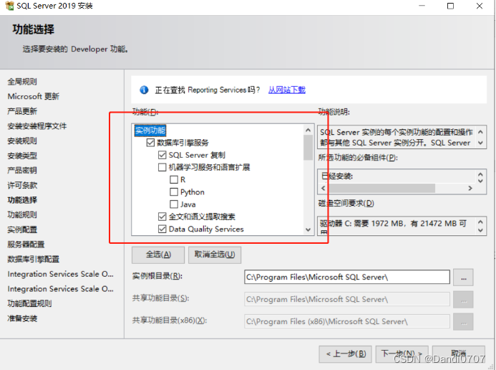
Task: Click the disk space 驱动器 C: text
Action: point(393,224)
